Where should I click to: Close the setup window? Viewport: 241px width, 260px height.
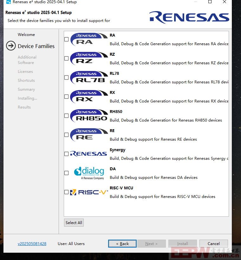pos(225,2)
